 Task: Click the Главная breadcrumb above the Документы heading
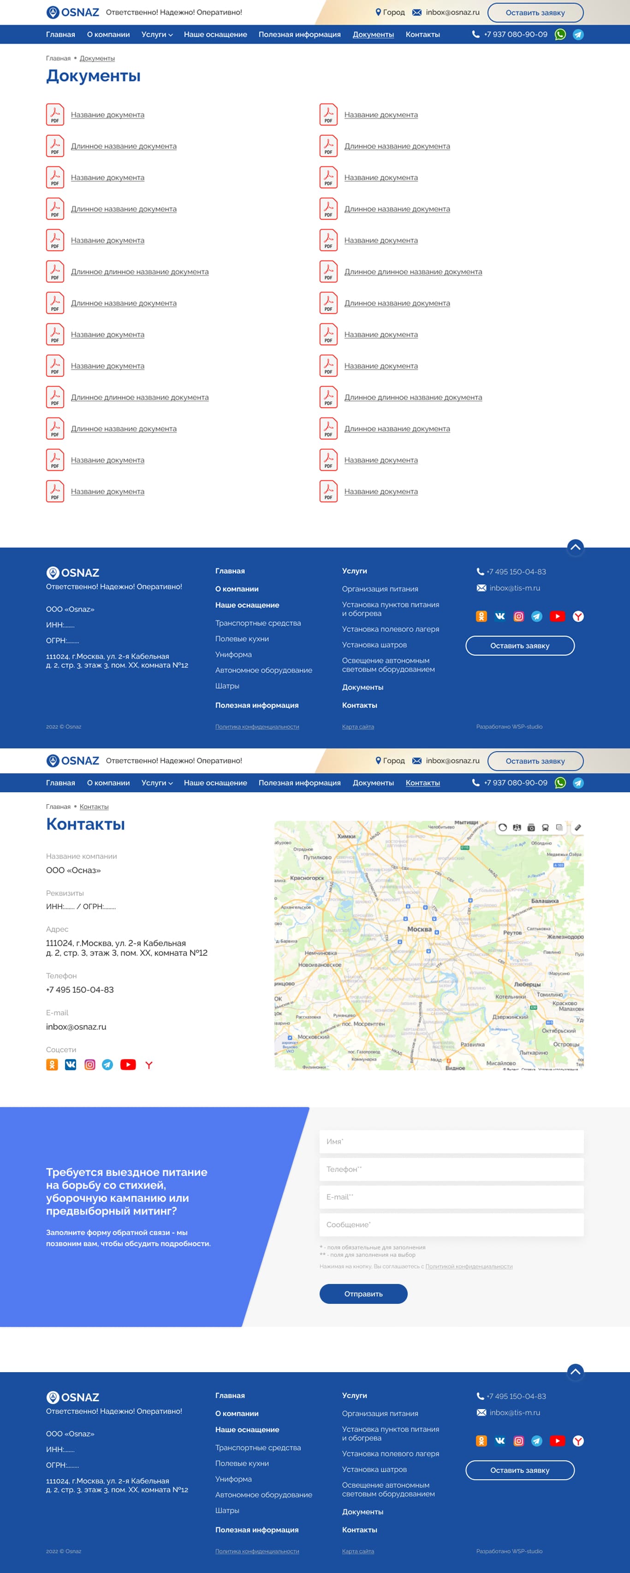pyautogui.click(x=58, y=59)
